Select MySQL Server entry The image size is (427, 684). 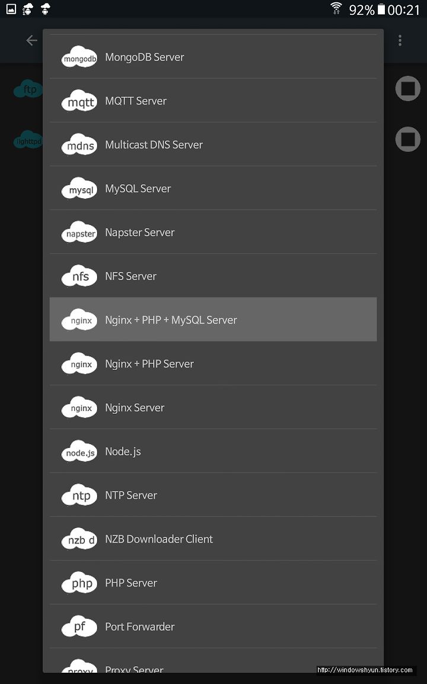click(x=213, y=188)
